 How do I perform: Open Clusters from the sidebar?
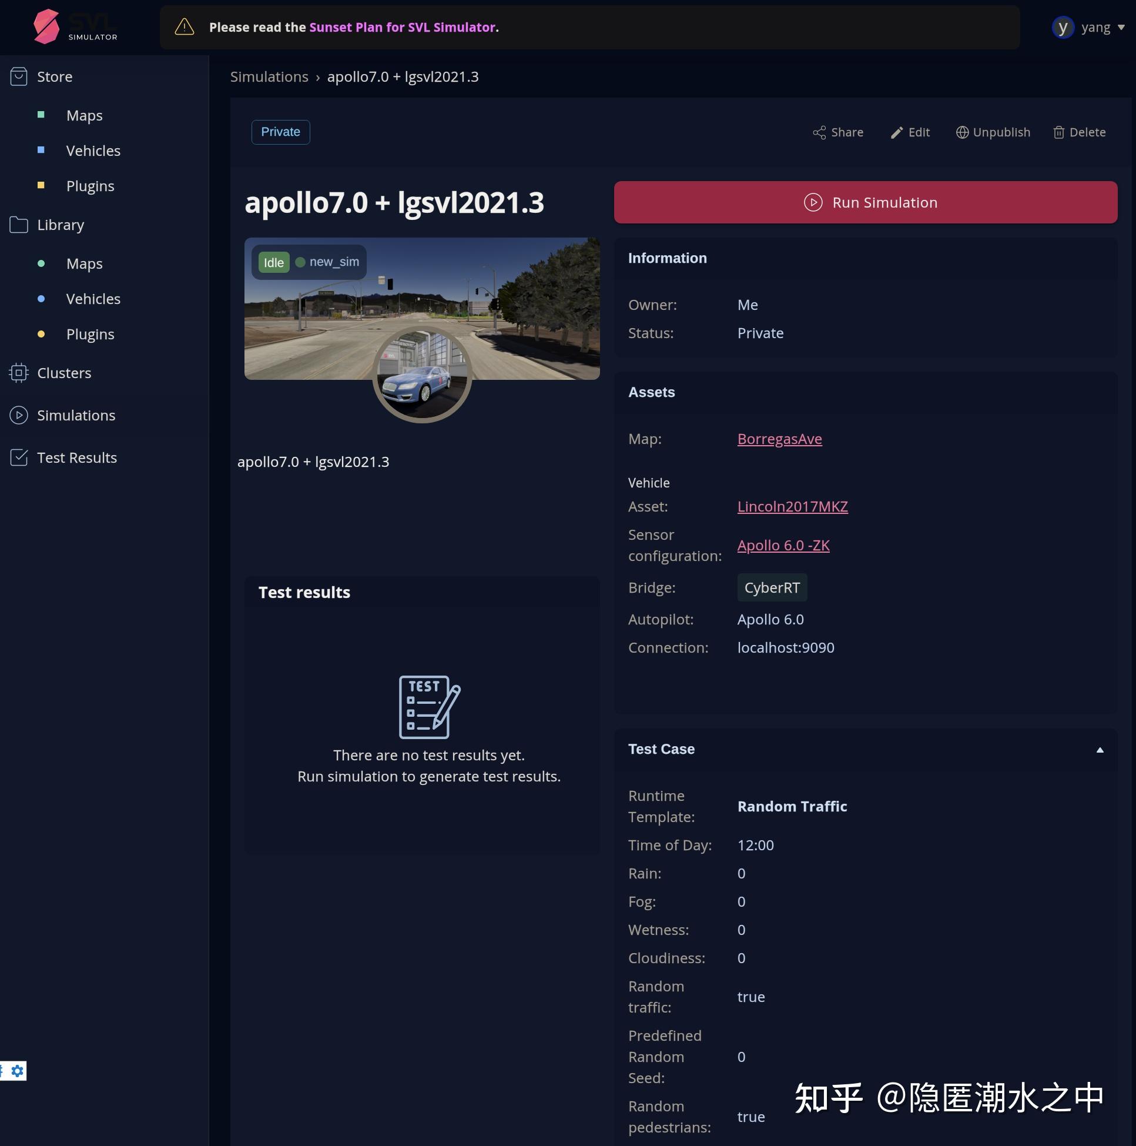18,373
